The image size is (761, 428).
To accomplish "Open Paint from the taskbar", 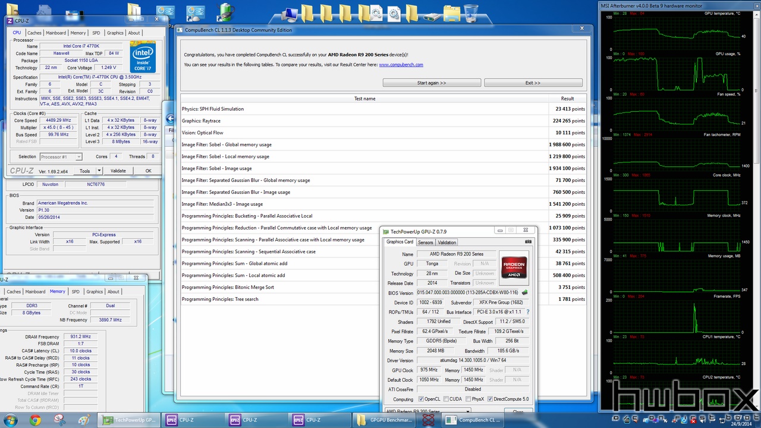I will (x=84, y=420).
